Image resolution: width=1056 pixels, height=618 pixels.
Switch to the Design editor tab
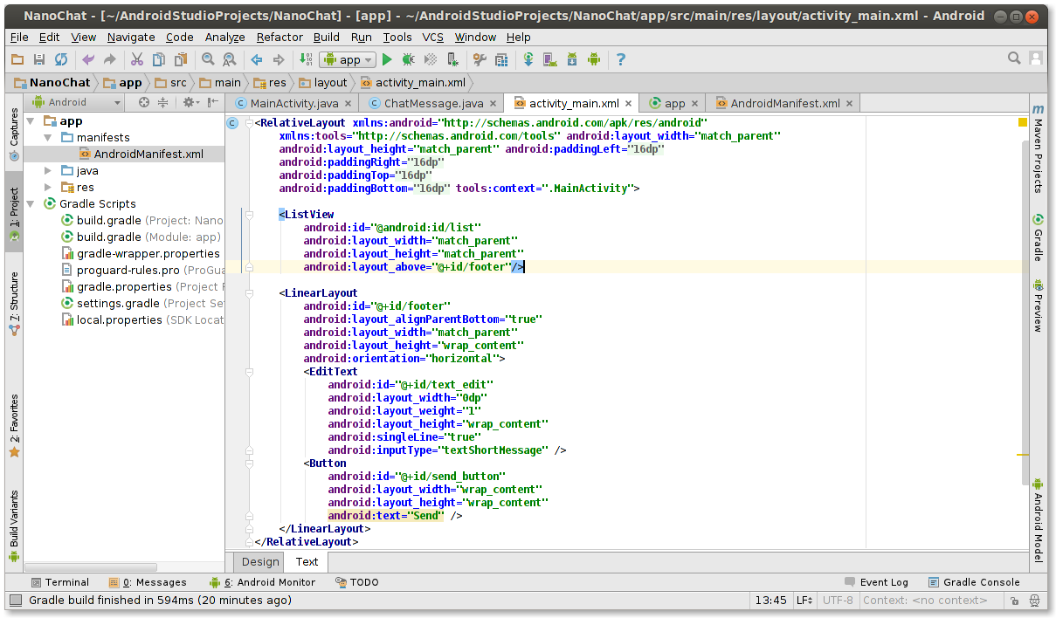[x=260, y=562]
